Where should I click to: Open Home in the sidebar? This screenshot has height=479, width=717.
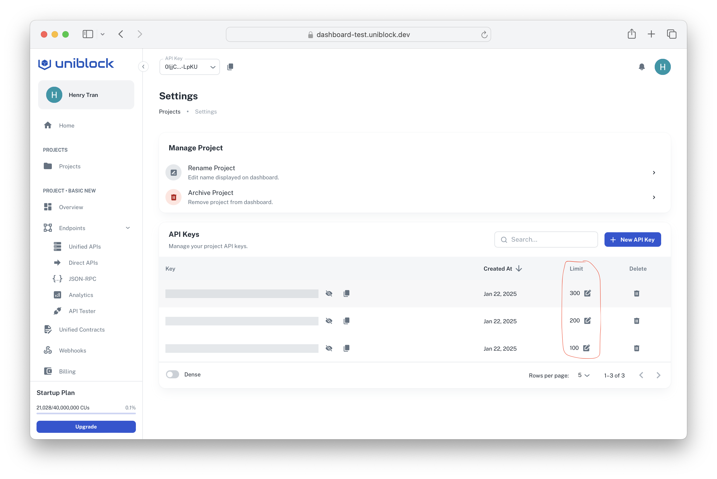click(x=86, y=125)
